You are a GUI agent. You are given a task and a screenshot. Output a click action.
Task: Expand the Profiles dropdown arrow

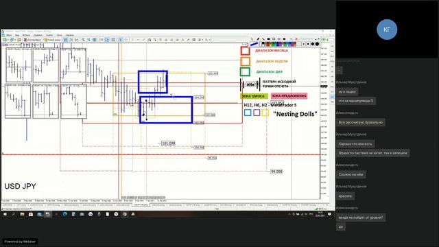point(15,40)
